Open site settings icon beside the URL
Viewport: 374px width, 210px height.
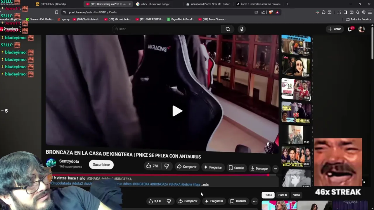pyautogui.click(x=64, y=12)
